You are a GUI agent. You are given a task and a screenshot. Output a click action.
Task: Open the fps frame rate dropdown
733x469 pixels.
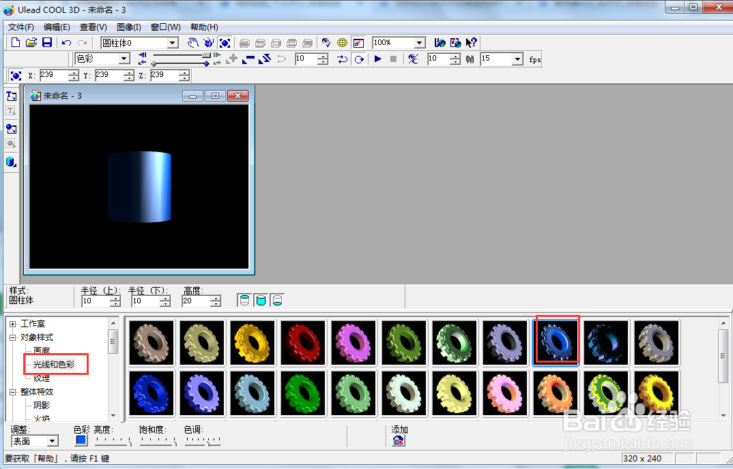click(x=517, y=59)
